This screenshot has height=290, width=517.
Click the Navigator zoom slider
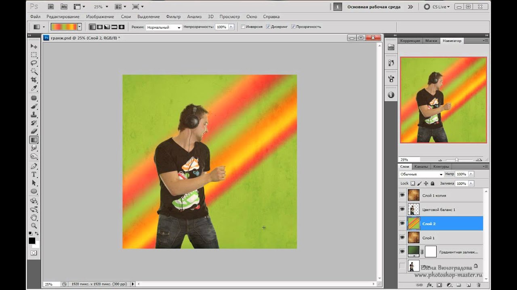(456, 160)
